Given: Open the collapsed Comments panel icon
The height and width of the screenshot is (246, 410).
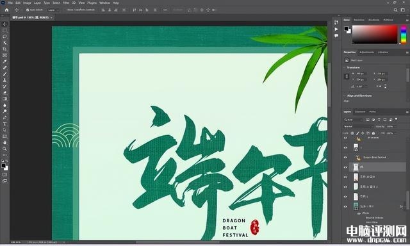Looking at the screenshot, I should (336, 35).
